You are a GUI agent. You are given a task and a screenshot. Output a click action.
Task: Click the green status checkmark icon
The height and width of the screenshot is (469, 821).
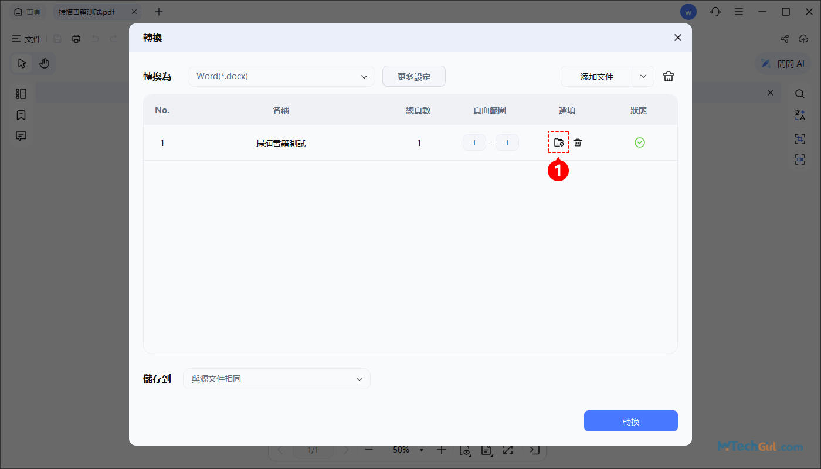click(x=640, y=142)
